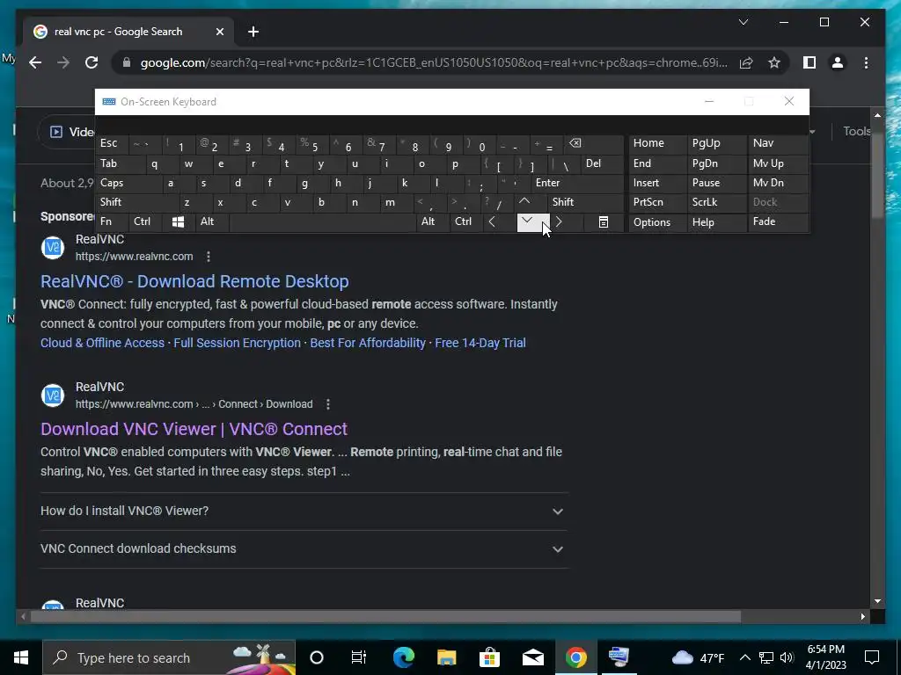Select the Videos search filter
Viewport: 901px width, 675px height.
[72, 132]
